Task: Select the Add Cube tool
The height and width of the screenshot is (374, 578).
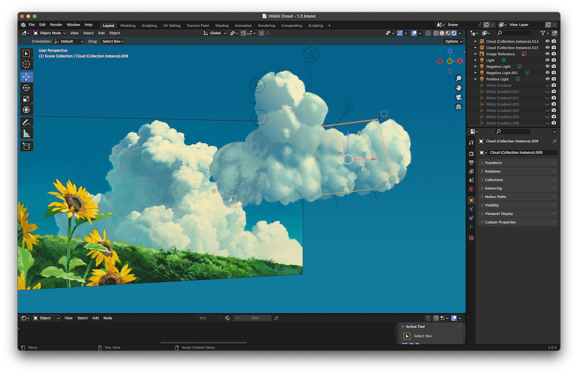Action: (x=26, y=146)
